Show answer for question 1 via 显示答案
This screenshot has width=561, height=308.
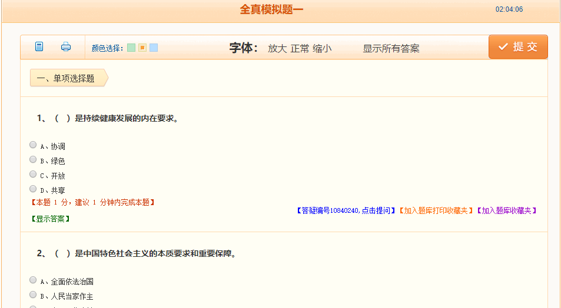[x=50, y=219]
